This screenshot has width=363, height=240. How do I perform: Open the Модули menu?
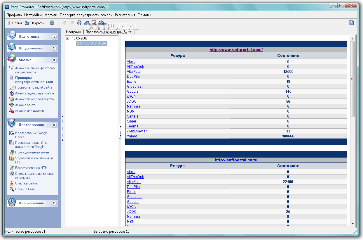[51, 15]
